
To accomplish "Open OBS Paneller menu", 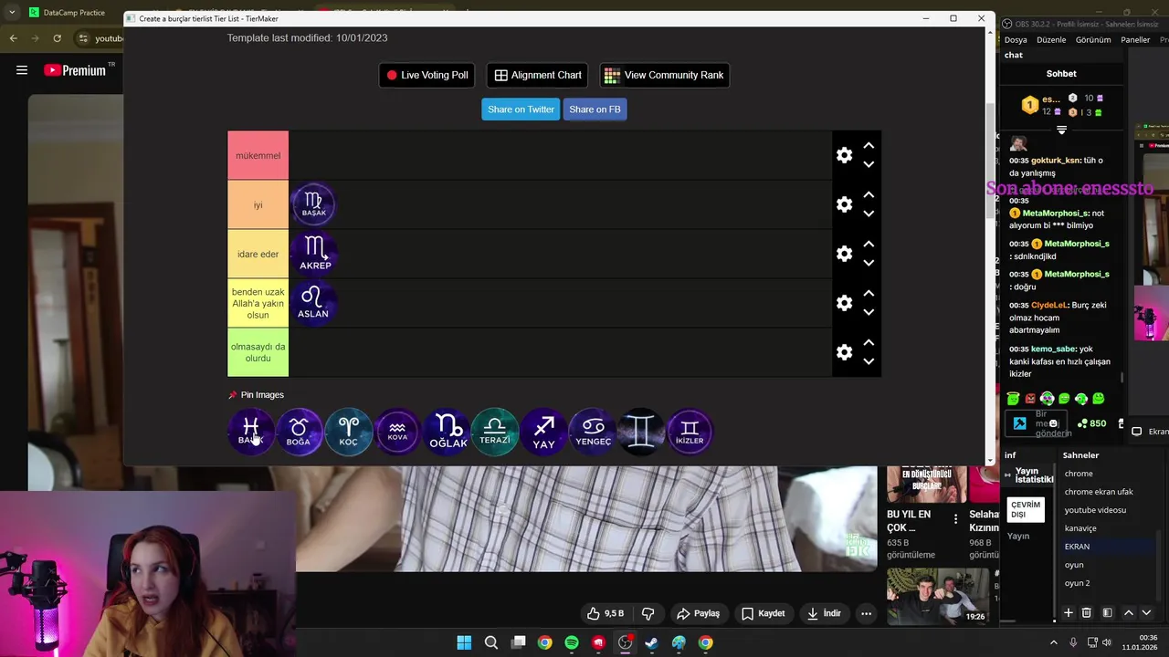I will (1135, 40).
